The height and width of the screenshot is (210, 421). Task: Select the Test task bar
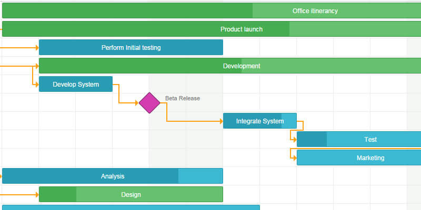coord(370,140)
